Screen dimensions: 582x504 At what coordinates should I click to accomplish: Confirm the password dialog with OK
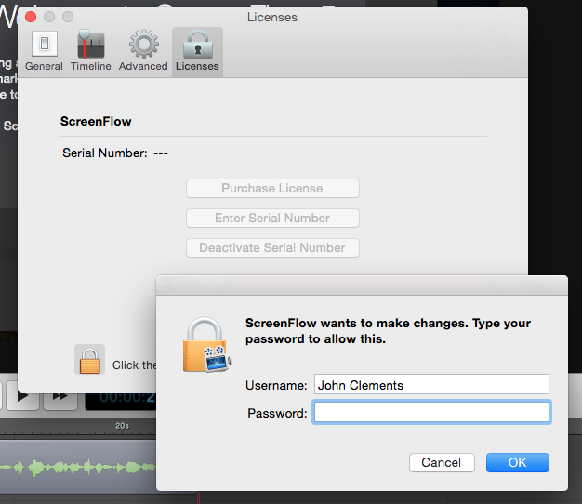click(x=518, y=462)
